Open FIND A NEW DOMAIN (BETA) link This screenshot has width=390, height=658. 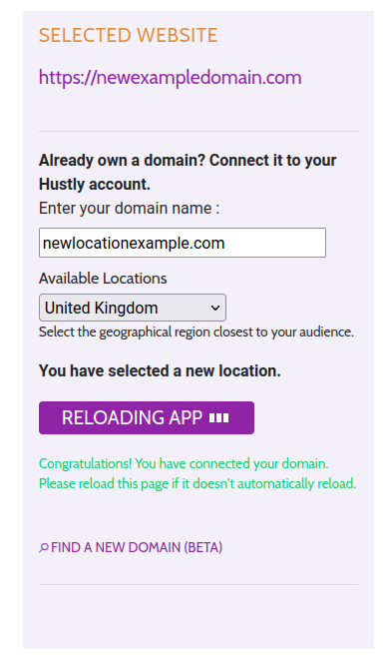point(131,547)
